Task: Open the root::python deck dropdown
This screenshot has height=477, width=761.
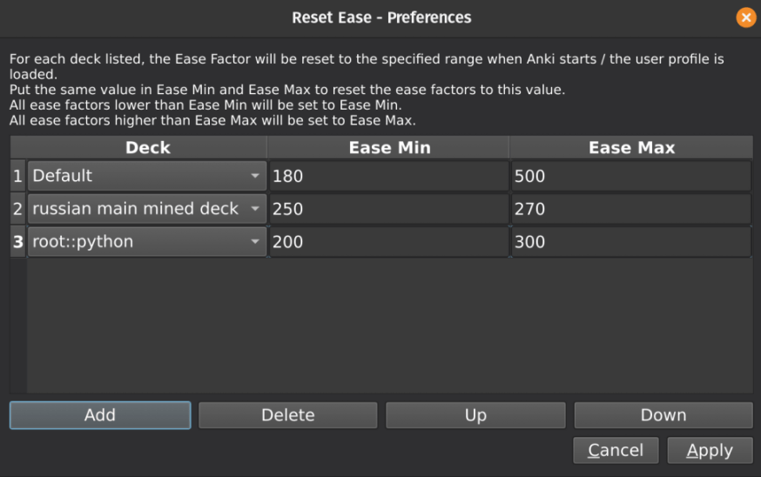Action: [146, 242]
